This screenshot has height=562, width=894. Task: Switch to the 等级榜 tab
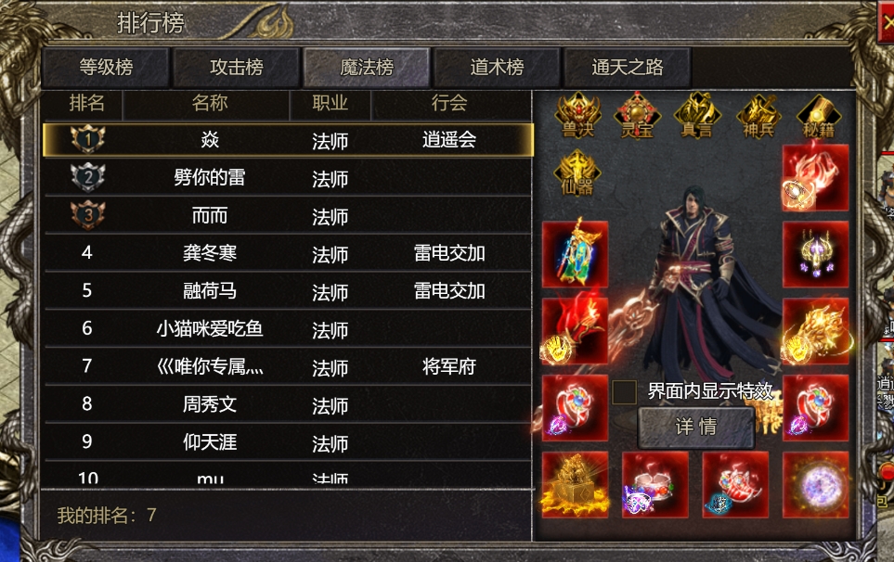106,67
